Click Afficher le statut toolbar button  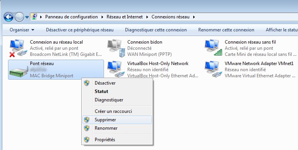pos(282,30)
